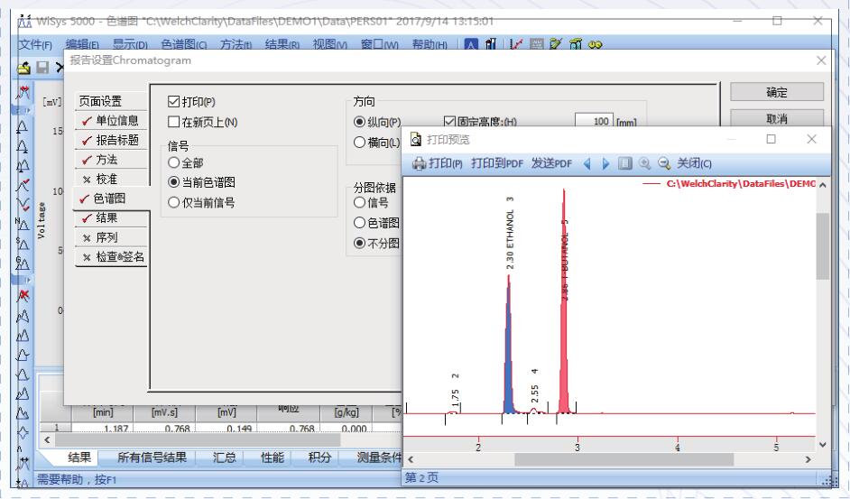Click the 1.187 cell in results table
This screenshot has height=499, width=850.
point(103,429)
